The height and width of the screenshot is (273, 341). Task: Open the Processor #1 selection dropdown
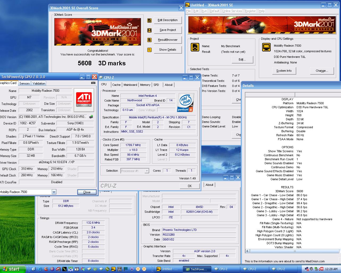[x=147, y=171]
